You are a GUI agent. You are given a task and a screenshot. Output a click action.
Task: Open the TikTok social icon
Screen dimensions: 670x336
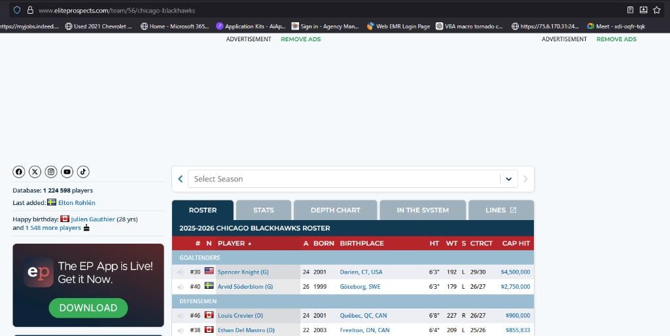click(x=83, y=172)
